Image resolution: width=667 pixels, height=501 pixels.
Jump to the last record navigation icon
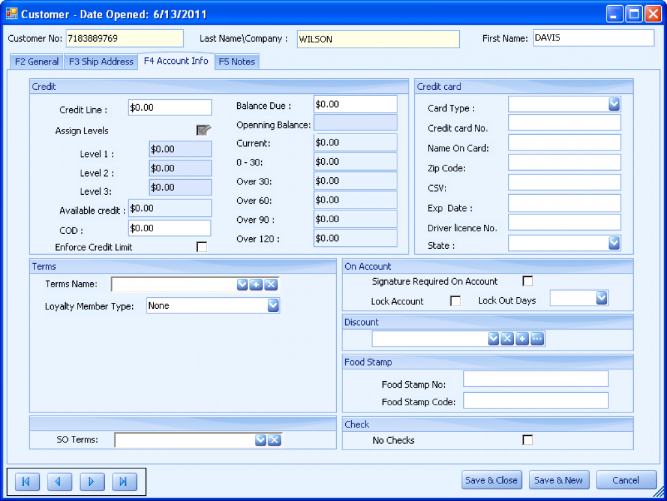tap(123, 481)
